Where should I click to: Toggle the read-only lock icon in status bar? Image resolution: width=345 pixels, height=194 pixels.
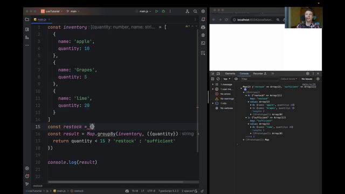[x=202, y=191]
